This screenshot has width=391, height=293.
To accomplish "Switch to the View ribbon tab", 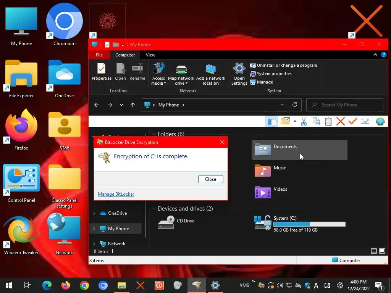I will (150, 55).
